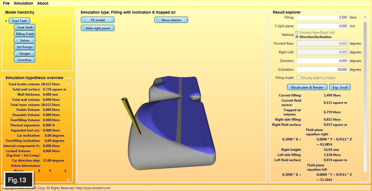Hide the right panel
Viewport: 372px width, 191px height.
[98, 28]
